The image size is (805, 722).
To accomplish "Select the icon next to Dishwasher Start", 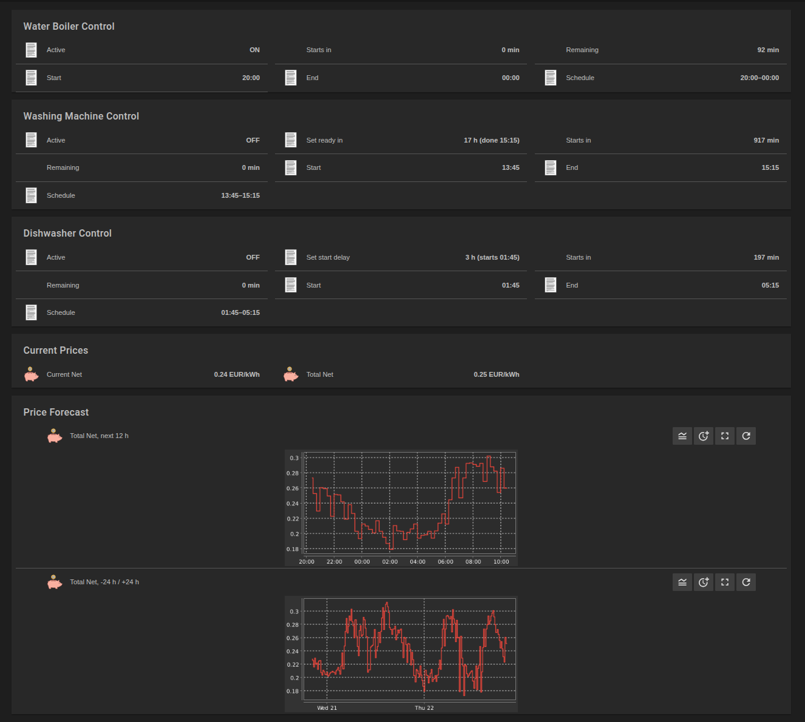I will tap(291, 285).
